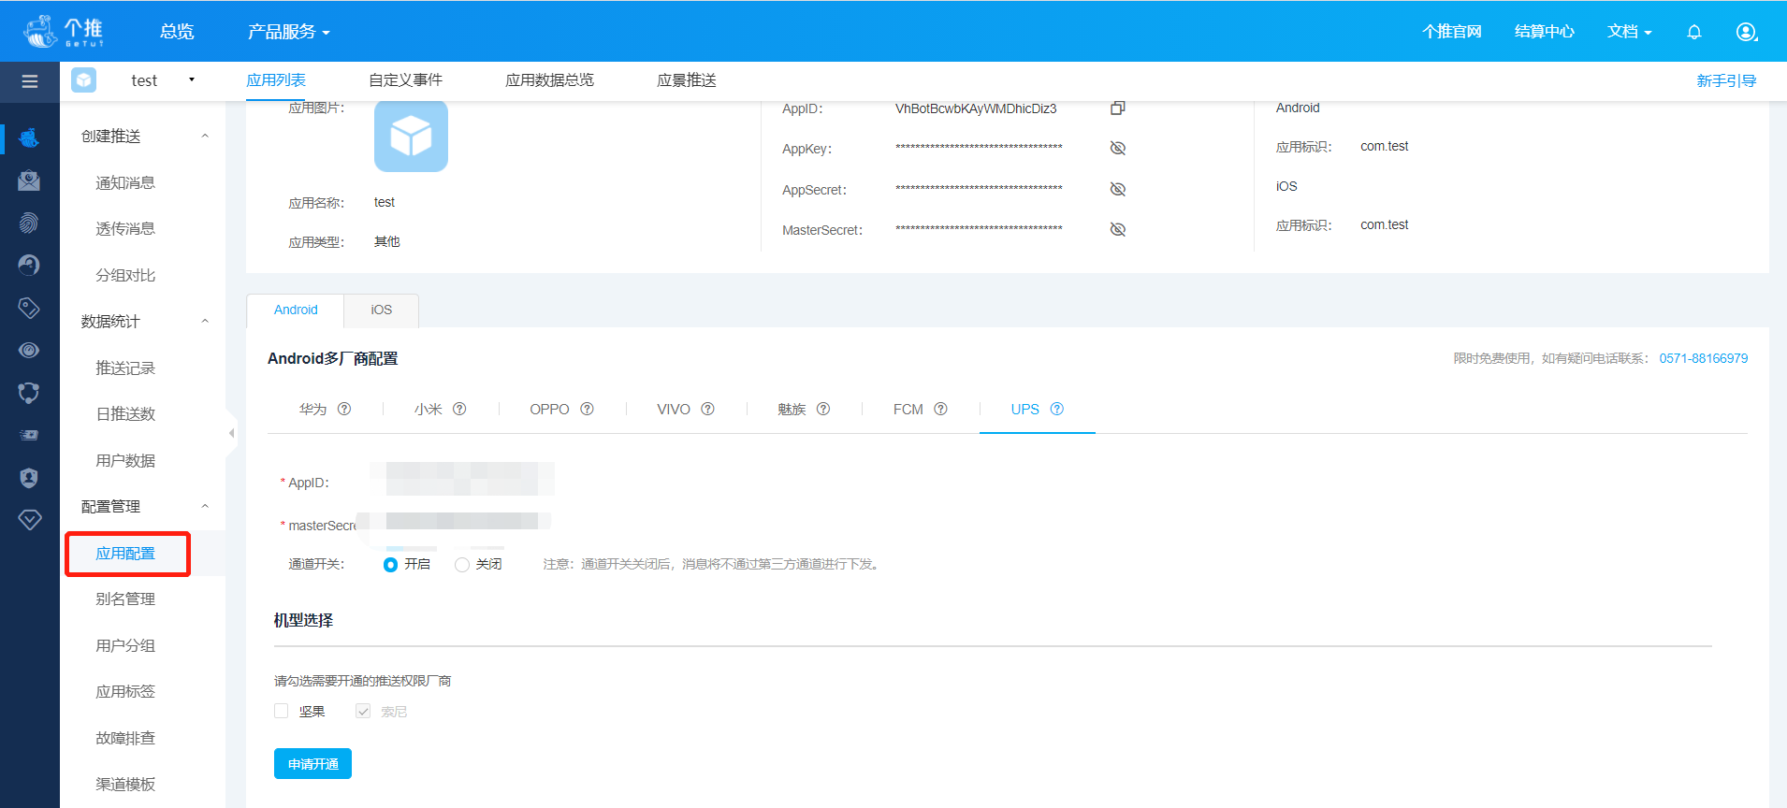Check the 坚果 vendor checkbox
1787x808 pixels.
coord(281,711)
